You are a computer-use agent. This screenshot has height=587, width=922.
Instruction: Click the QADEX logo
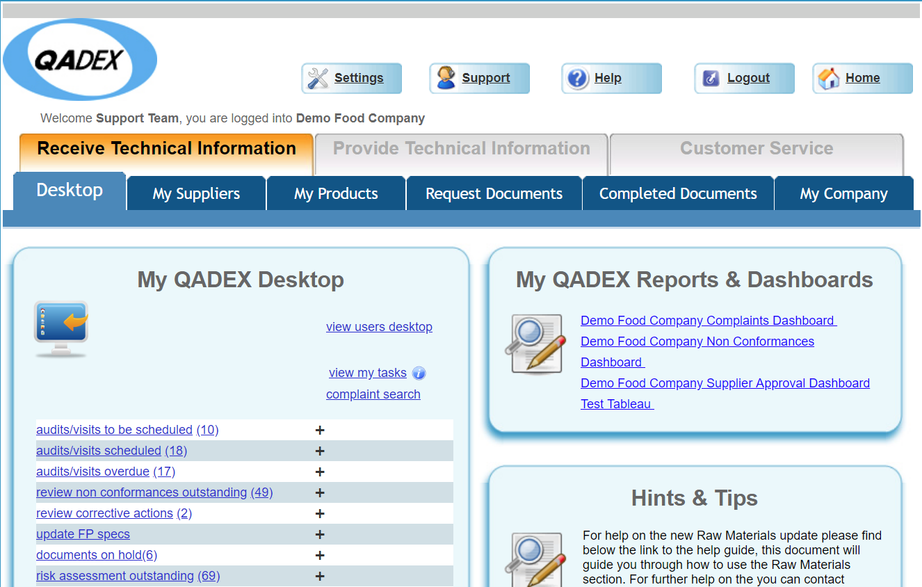coord(80,60)
